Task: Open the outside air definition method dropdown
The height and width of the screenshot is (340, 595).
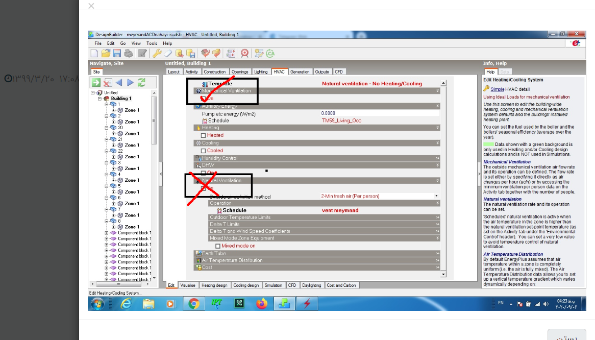Action: 436,196
